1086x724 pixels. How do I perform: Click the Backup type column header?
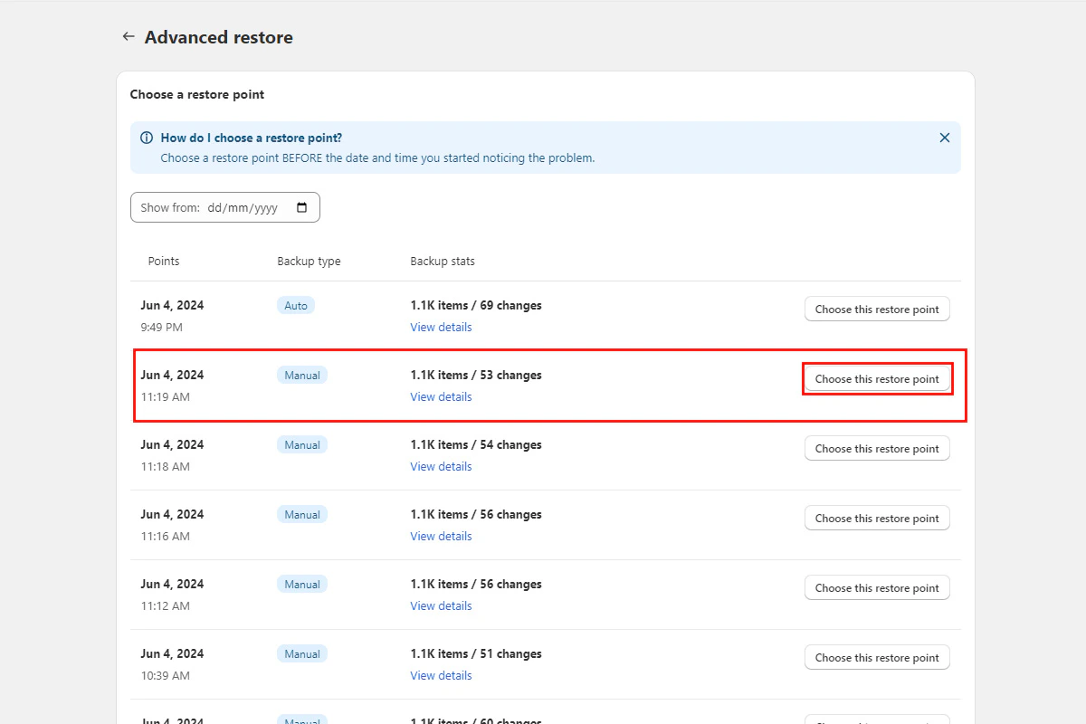tap(309, 261)
